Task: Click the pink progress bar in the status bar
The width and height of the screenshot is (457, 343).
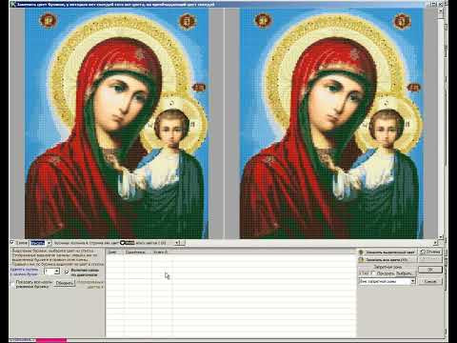Action: [x=51, y=340]
